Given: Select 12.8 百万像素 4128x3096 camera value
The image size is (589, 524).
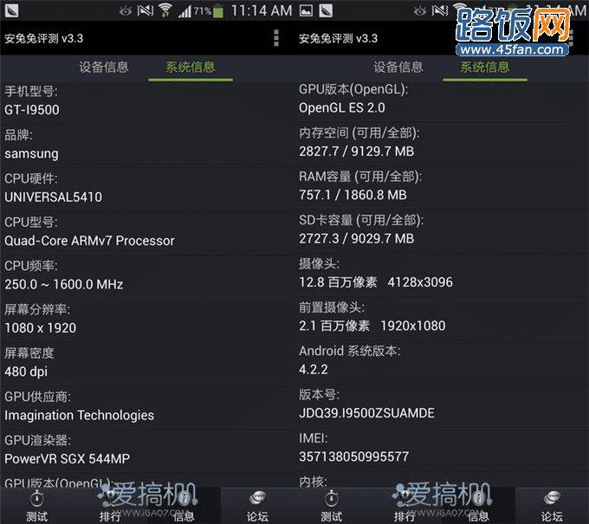Looking at the screenshot, I should [376, 282].
